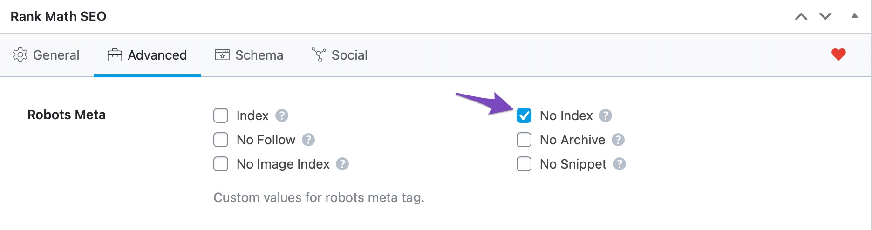The height and width of the screenshot is (230, 872).
Task: Enable the Index checkbox
Action: click(221, 115)
